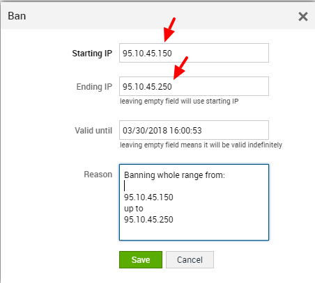315x283 pixels.
Task: Place cursor on 'Banning whole range from:' line
Action: coord(174,175)
